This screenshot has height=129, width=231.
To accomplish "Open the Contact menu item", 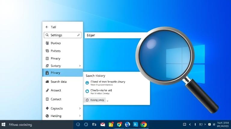I will tap(63, 99).
